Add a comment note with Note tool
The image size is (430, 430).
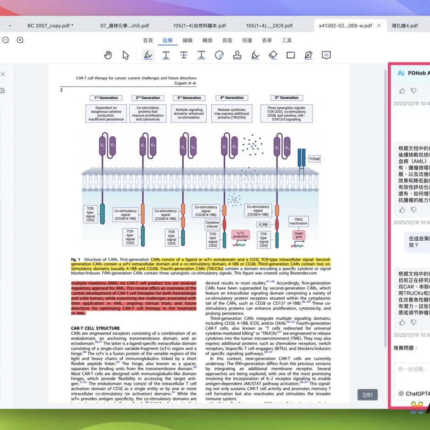pyautogui.click(x=326, y=55)
